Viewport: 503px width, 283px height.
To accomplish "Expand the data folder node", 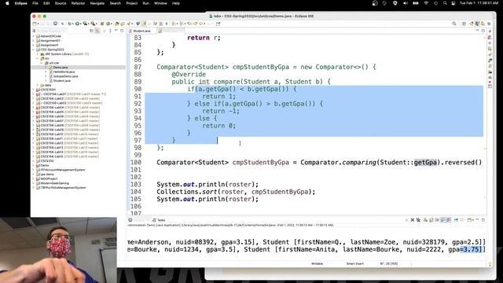I will pos(38,86).
